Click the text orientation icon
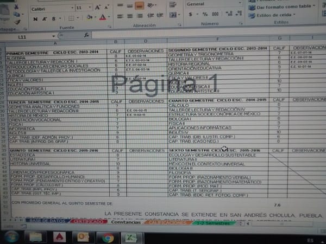The image size is (326, 244). [x=151, y=5]
